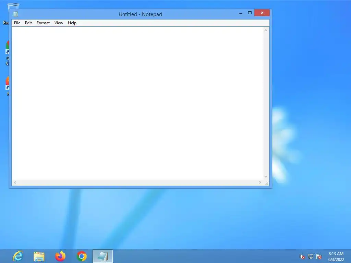This screenshot has height=263, width=351.
Task: Launch Google Chrome from the taskbar
Action: (x=82, y=256)
